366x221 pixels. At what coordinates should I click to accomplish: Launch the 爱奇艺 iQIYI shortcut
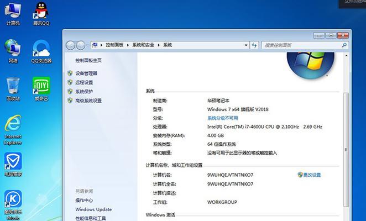click(x=41, y=89)
